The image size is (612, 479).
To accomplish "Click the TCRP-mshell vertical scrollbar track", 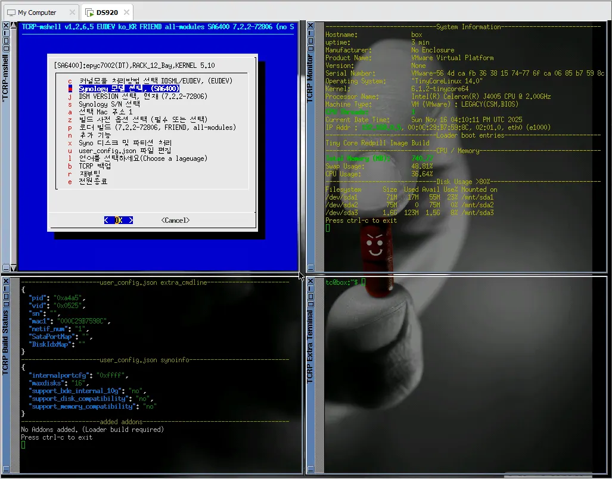I will (x=14, y=147).
